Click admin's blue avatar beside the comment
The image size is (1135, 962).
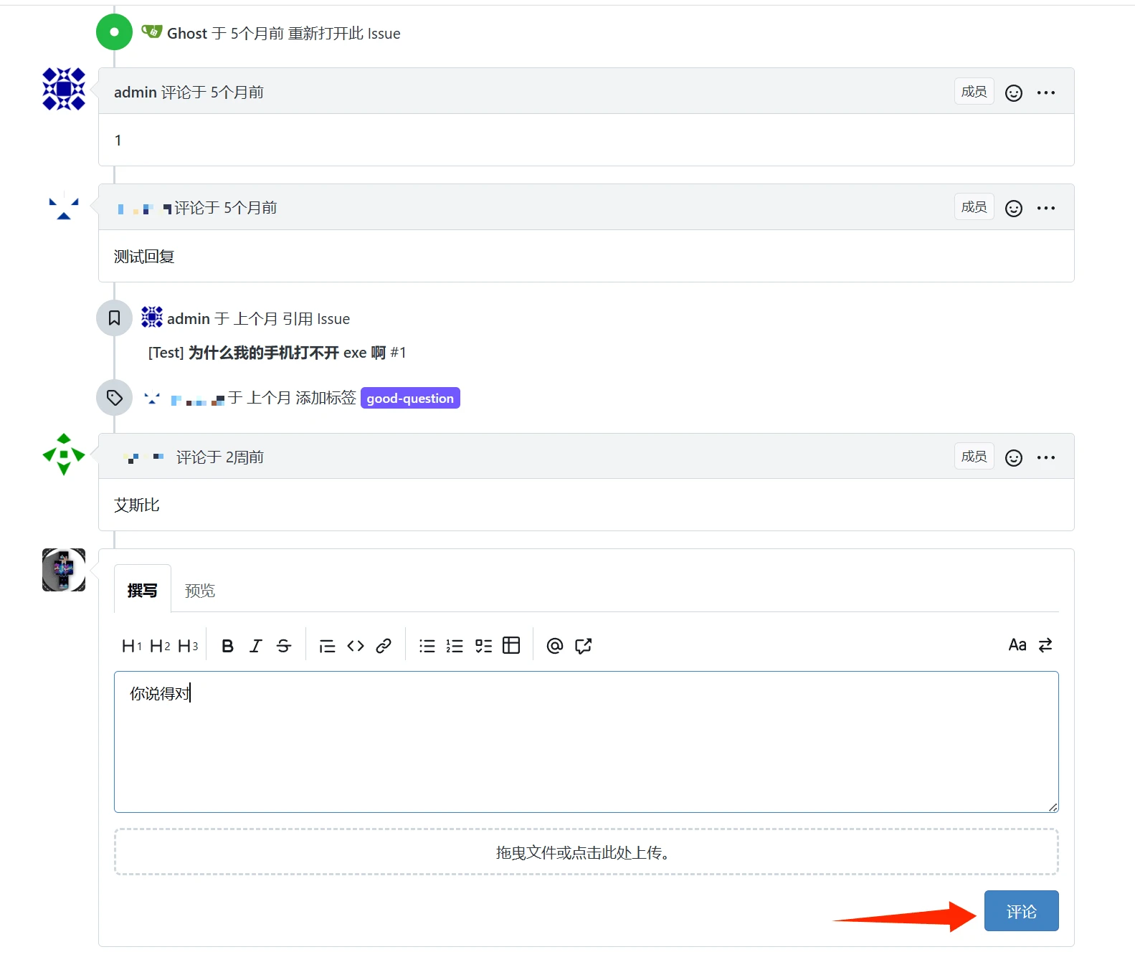pos(64,89)
